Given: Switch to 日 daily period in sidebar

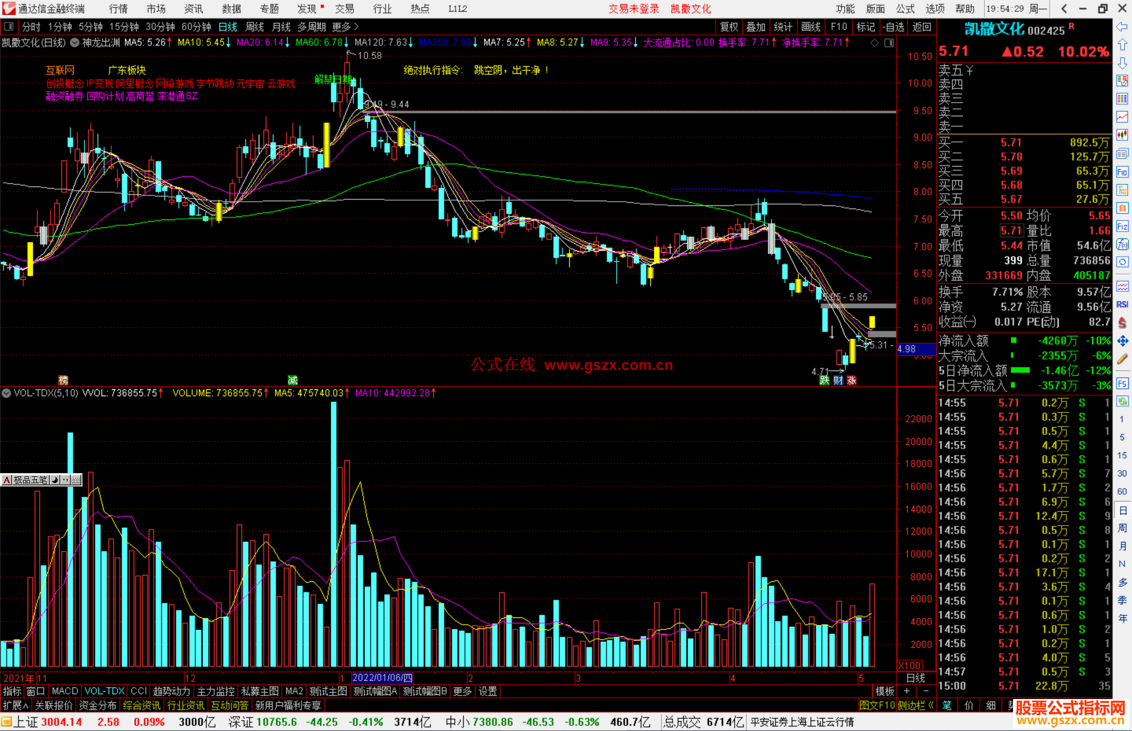Looking at the screenshot, I should coord(1122,510).
